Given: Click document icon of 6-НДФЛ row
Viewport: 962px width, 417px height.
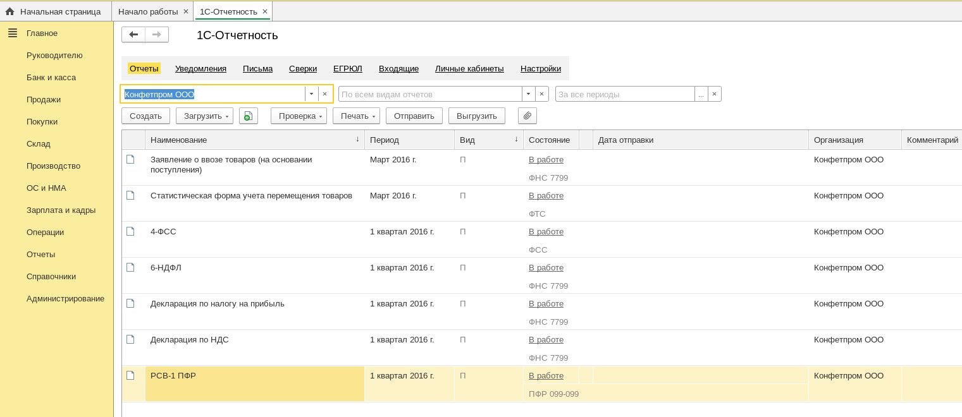Looking at the screenshot, I should point(130,267).
